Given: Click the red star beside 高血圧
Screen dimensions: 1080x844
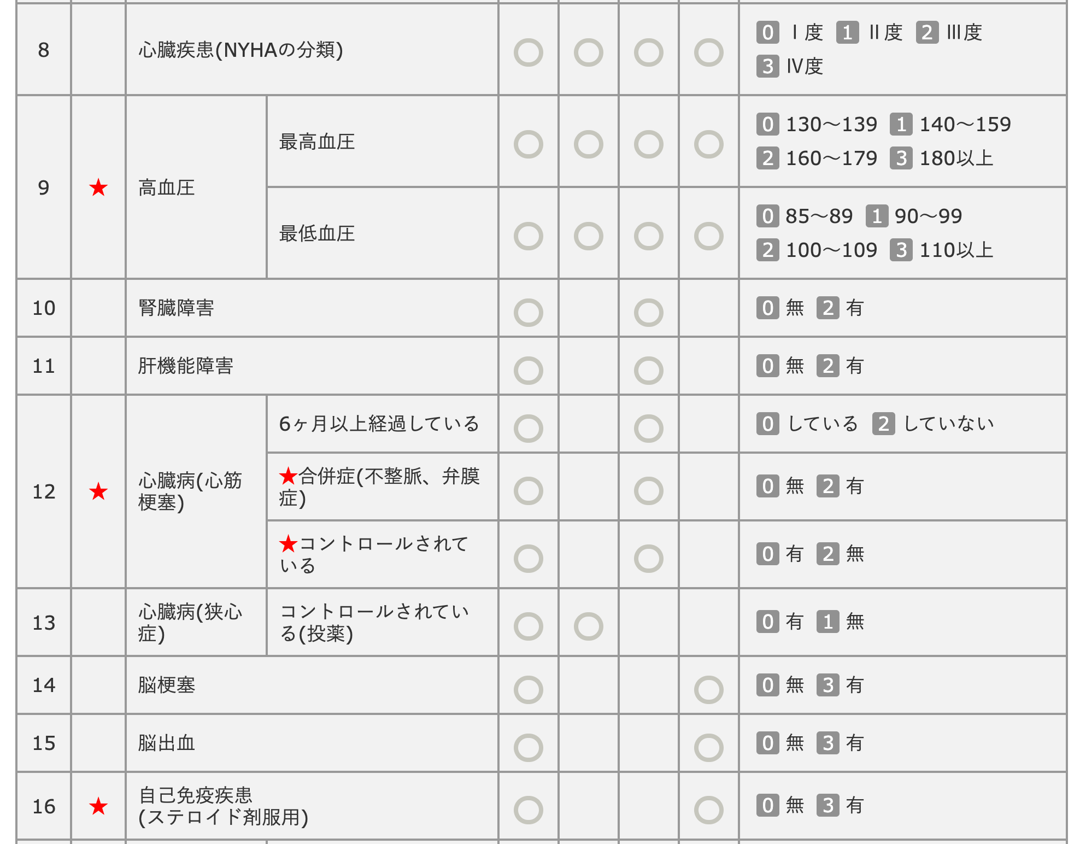Looking at the screenshot, I should (98, 187).
